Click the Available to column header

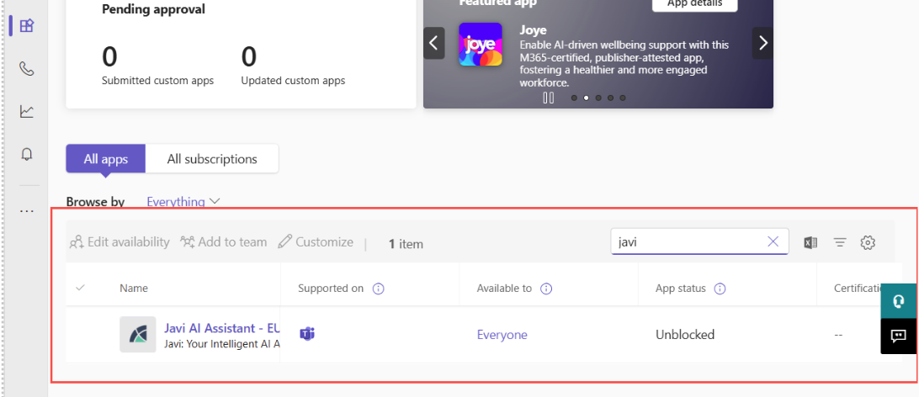504,288
